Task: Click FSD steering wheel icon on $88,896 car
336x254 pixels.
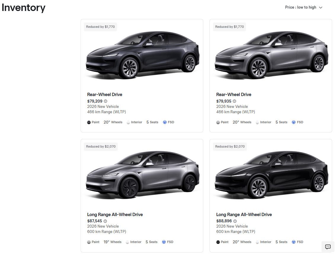Action: [x=294, y=242]
